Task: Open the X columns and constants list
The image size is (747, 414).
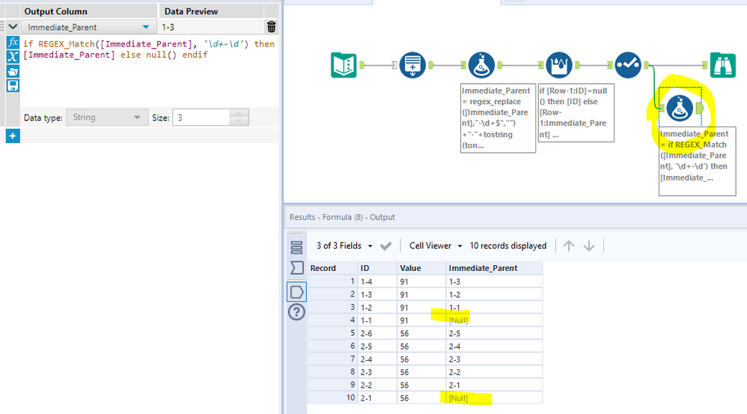Action: click(x=12, y=57)
